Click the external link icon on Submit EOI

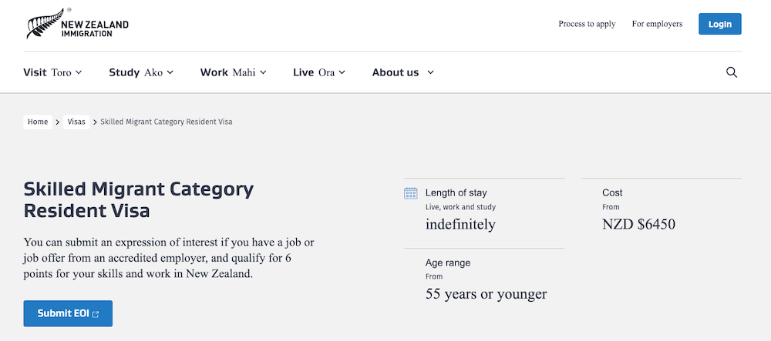[96, 314]
